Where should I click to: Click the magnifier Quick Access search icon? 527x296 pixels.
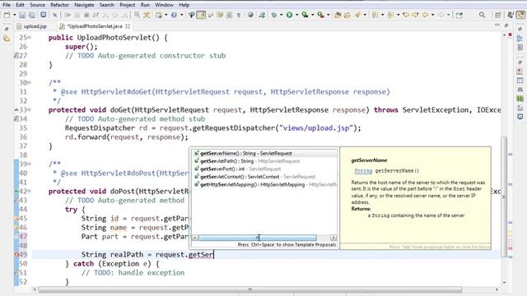tap(482, 15)
